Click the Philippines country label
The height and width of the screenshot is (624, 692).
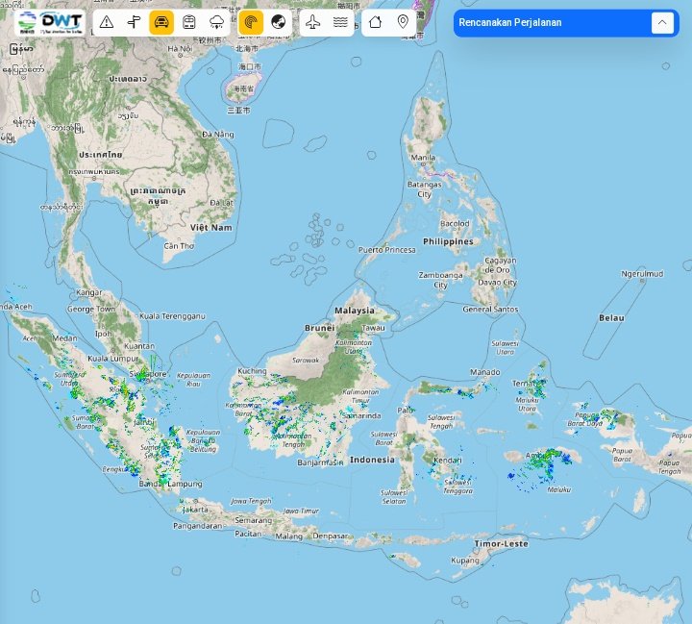point(448,241)
